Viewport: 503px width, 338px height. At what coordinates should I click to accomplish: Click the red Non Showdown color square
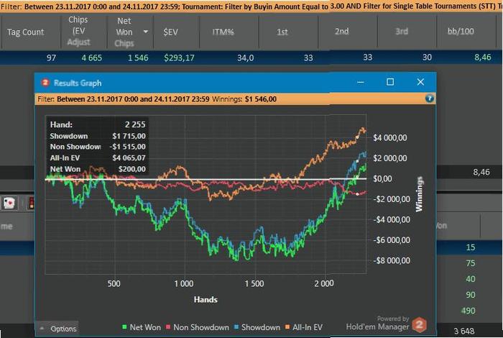click(168, 327)
